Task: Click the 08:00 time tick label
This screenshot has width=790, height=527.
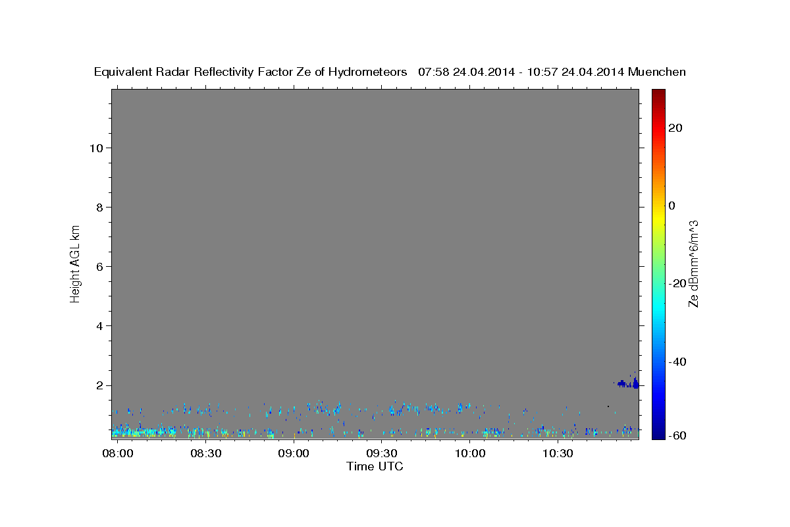Action: [118, 455]
